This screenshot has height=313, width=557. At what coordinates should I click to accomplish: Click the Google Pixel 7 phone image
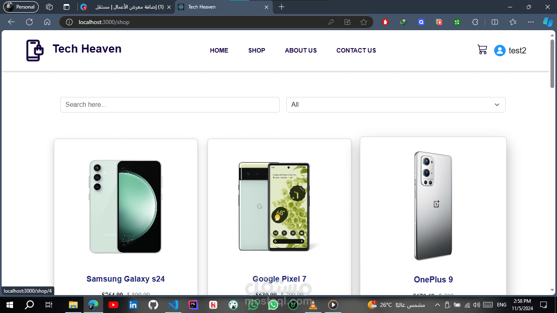(279, 207)
